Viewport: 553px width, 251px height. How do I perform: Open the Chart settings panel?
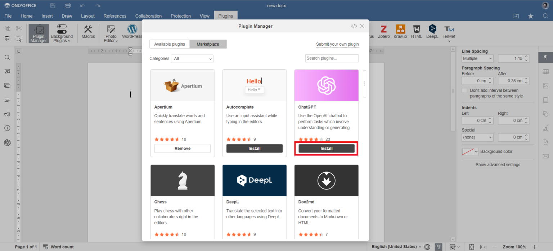[545, 128]
